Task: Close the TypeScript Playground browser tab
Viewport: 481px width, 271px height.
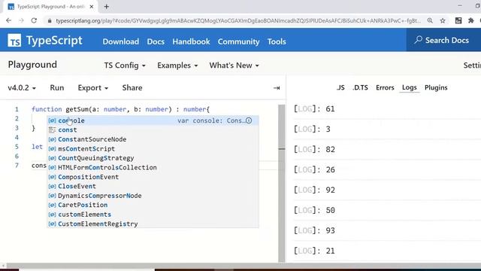Action: point(92,7)
